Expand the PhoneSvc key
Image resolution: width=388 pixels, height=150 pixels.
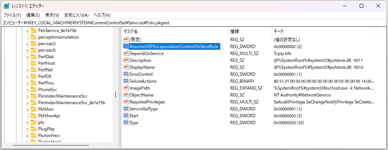pyautogui.click(x=27, y=90)
